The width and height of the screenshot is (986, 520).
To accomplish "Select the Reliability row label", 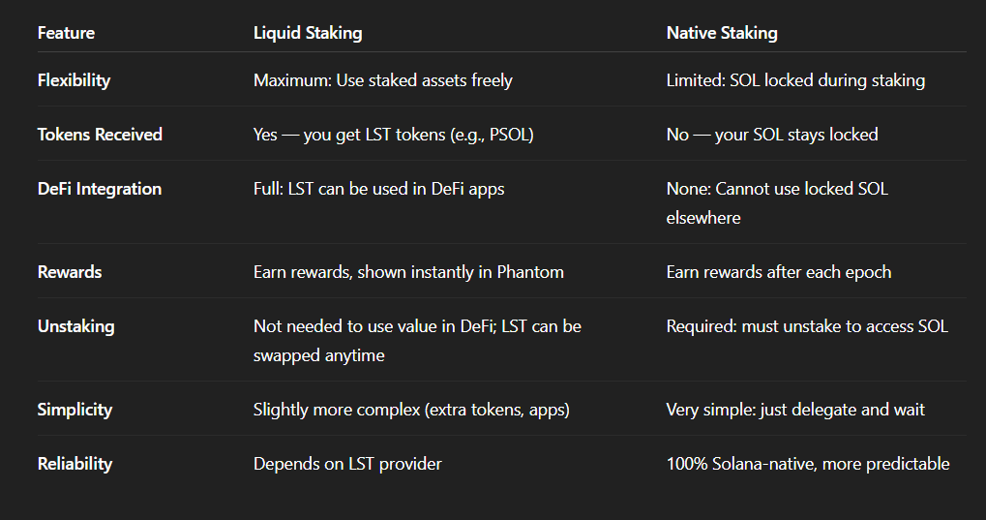I will point(75,464).
